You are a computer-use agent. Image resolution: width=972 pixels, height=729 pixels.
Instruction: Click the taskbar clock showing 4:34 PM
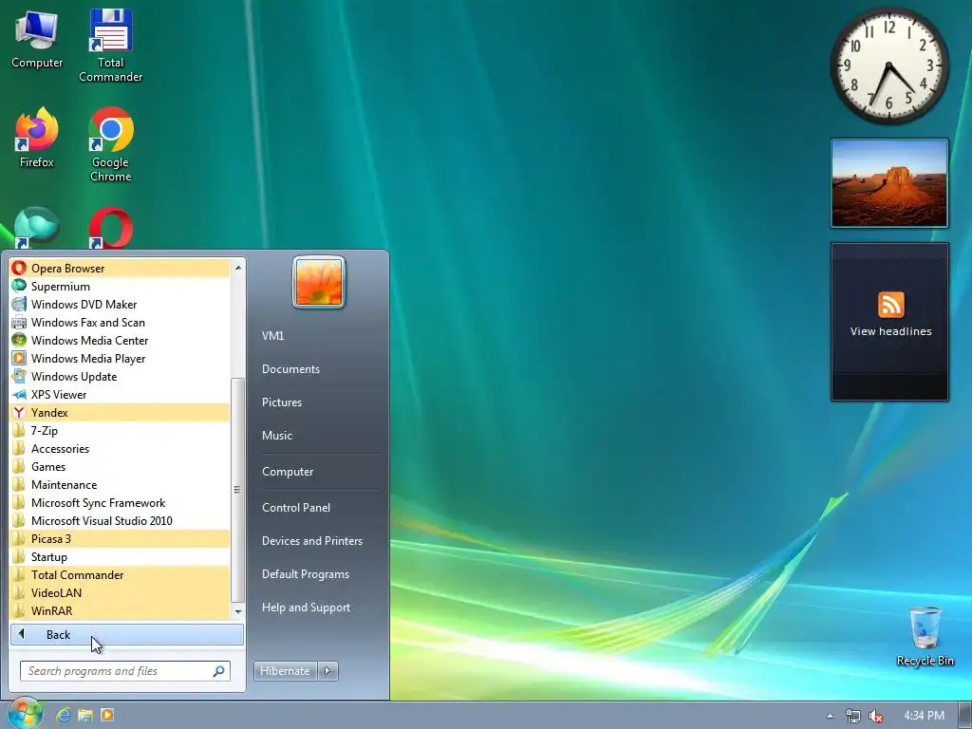coord(924,716)
